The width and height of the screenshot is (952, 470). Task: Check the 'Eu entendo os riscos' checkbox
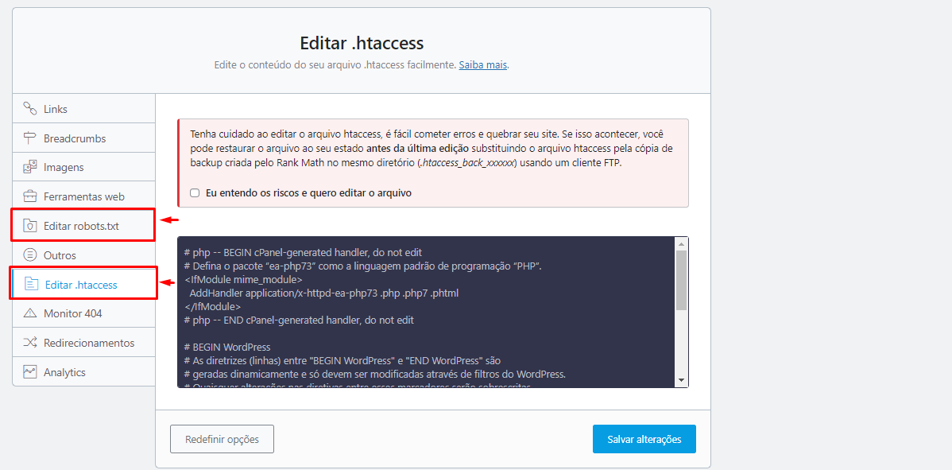pos(195,193)
